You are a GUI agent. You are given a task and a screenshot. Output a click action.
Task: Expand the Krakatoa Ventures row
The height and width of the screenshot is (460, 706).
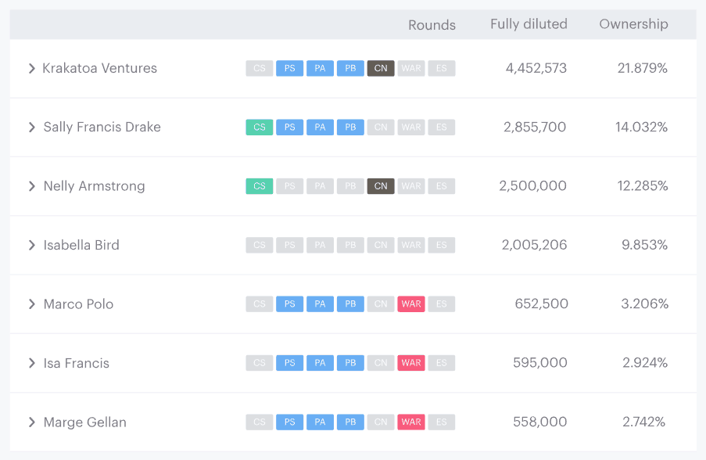point(32,69)
